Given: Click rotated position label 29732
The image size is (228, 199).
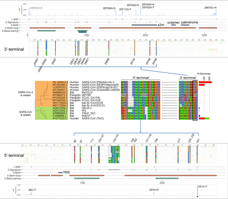Looking at the screenshot, I should [133, 61].
